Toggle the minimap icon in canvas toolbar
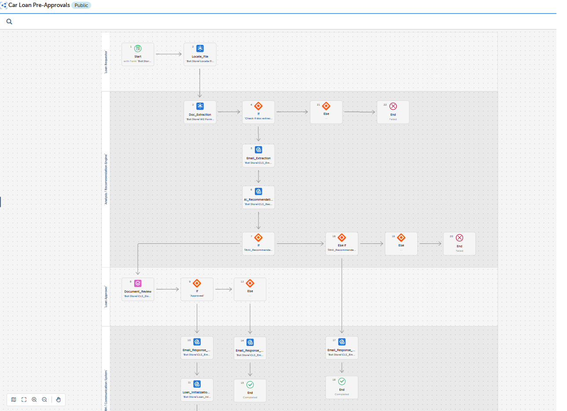This screenshot has width=567, height=411. [x=14, y=400]
